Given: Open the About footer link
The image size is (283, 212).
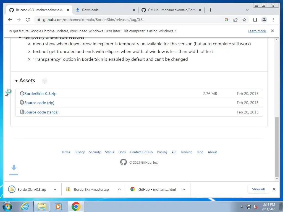Looking at the screenshot, I should click(212, 152).
